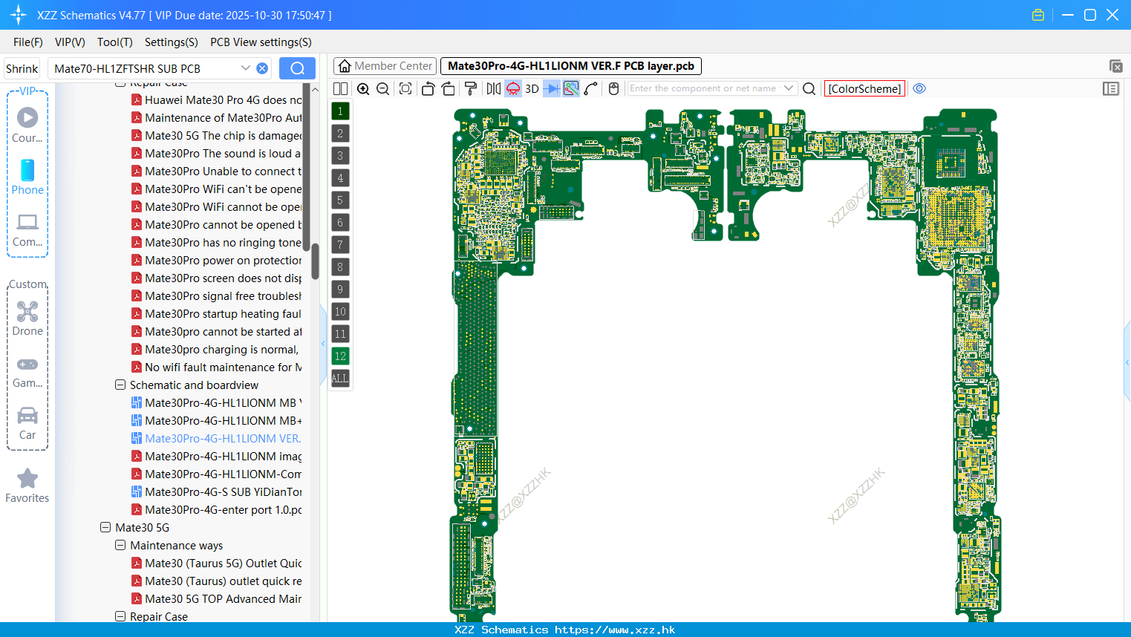Collapse the Maintenance ways folder
1131x637 pixels.
coord(120,545)
